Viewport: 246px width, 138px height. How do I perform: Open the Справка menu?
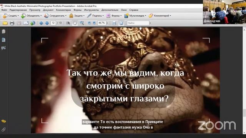pyautogui.click(x=134, y=10)
